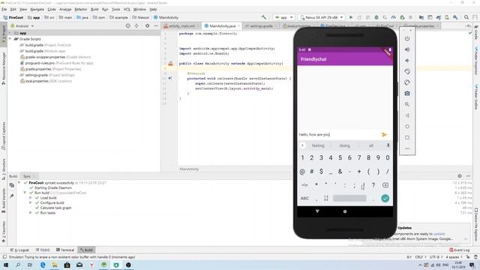Tap the keyboard backspace key
The width and height of the screenshot is (480, 270).
tap(385, 185)
